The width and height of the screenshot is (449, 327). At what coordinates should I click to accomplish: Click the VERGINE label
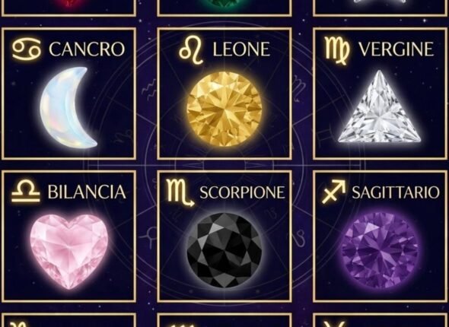pyautogui.click(x=396, y=49)
